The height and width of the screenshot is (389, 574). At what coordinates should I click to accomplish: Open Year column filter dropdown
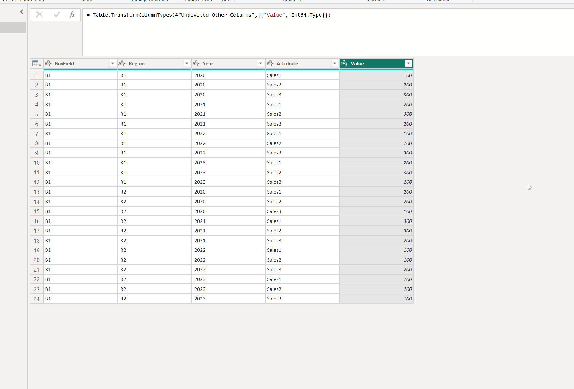[261, 63]
